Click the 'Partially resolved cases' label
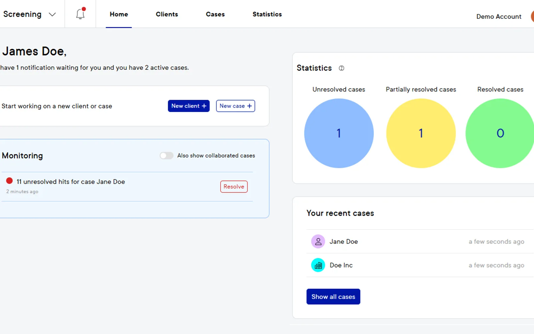 tap(421, 90)
